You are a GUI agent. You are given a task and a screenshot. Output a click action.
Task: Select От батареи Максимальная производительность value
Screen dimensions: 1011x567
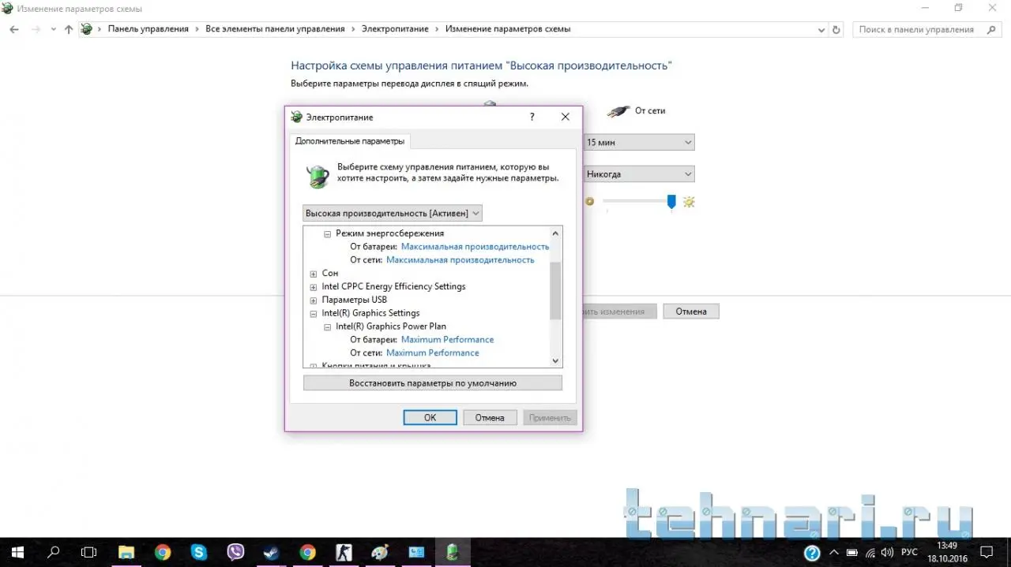[475, 247]
